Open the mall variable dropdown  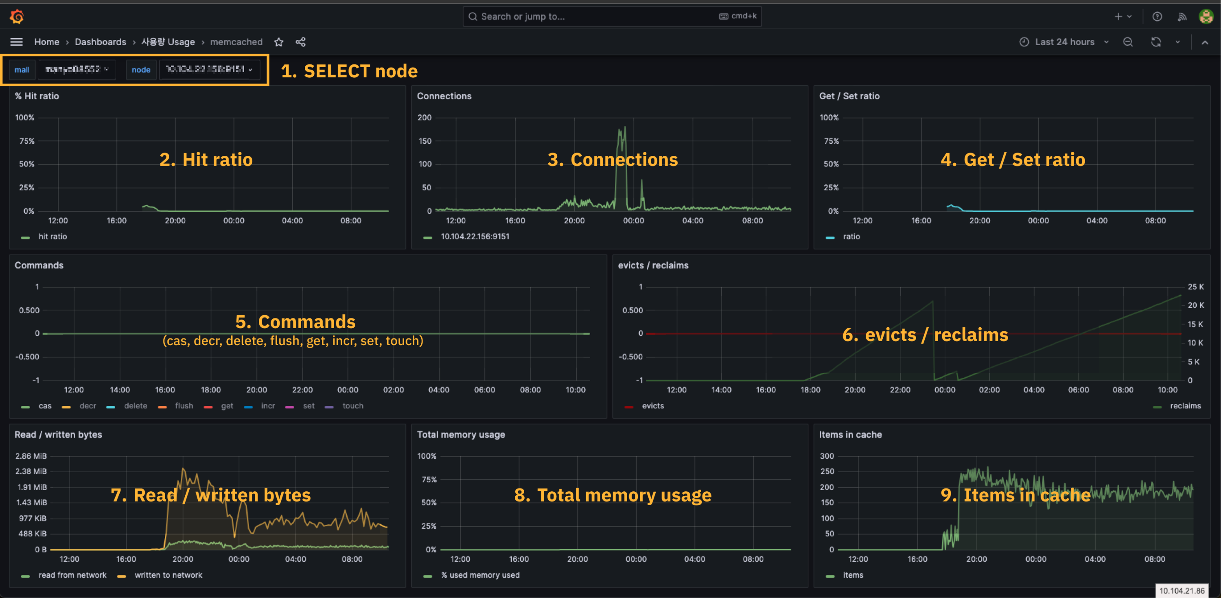click(77, 70)
